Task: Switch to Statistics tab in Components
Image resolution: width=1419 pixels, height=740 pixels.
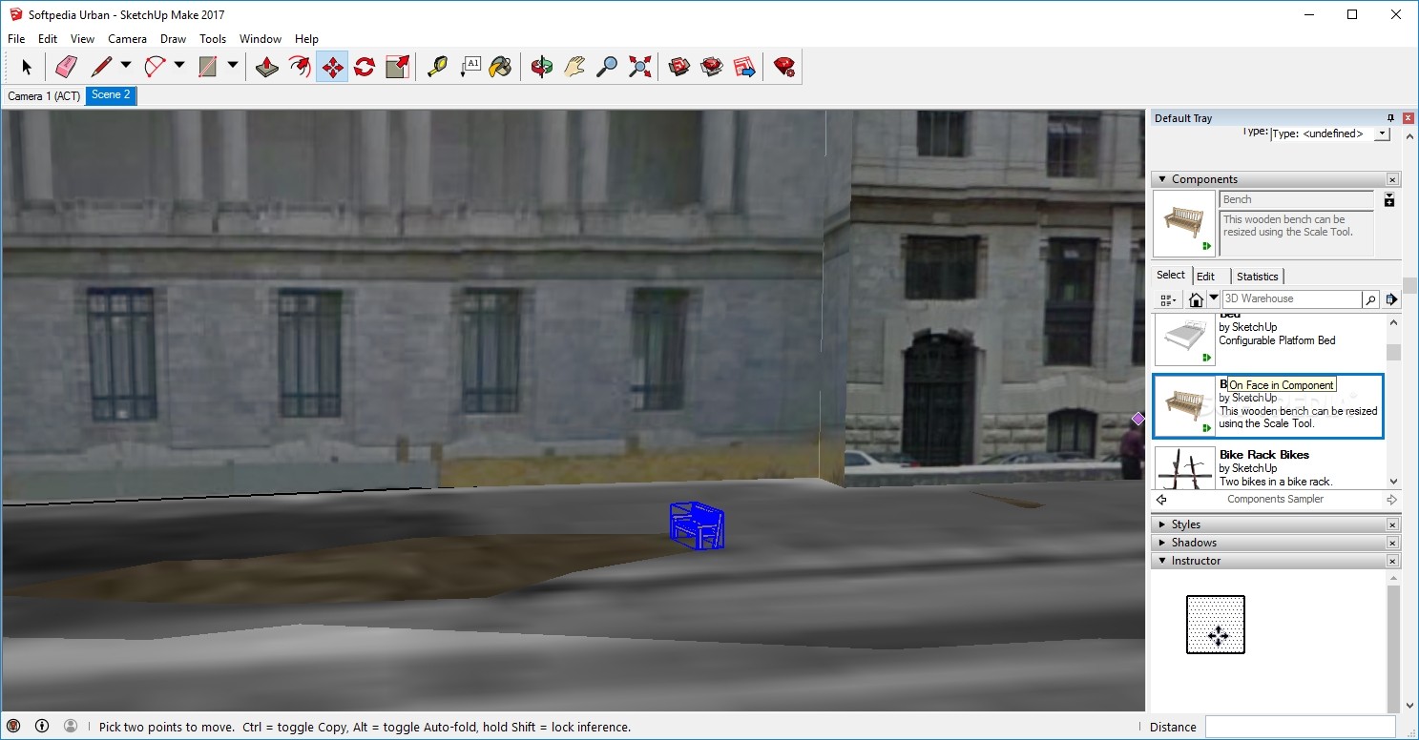Action: click(1258, 277)
